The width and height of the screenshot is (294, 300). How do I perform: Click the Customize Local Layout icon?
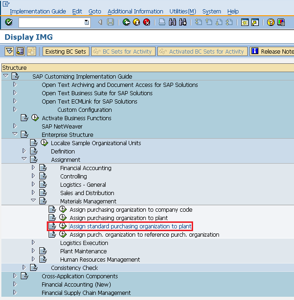[x=281, y=22]
